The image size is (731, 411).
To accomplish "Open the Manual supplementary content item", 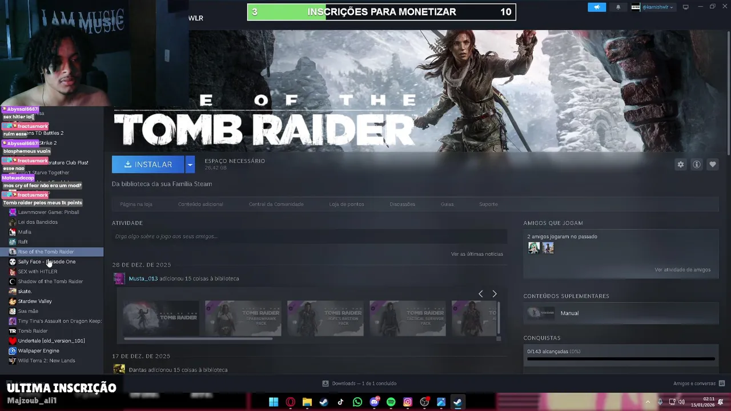I will pos(621,313).
